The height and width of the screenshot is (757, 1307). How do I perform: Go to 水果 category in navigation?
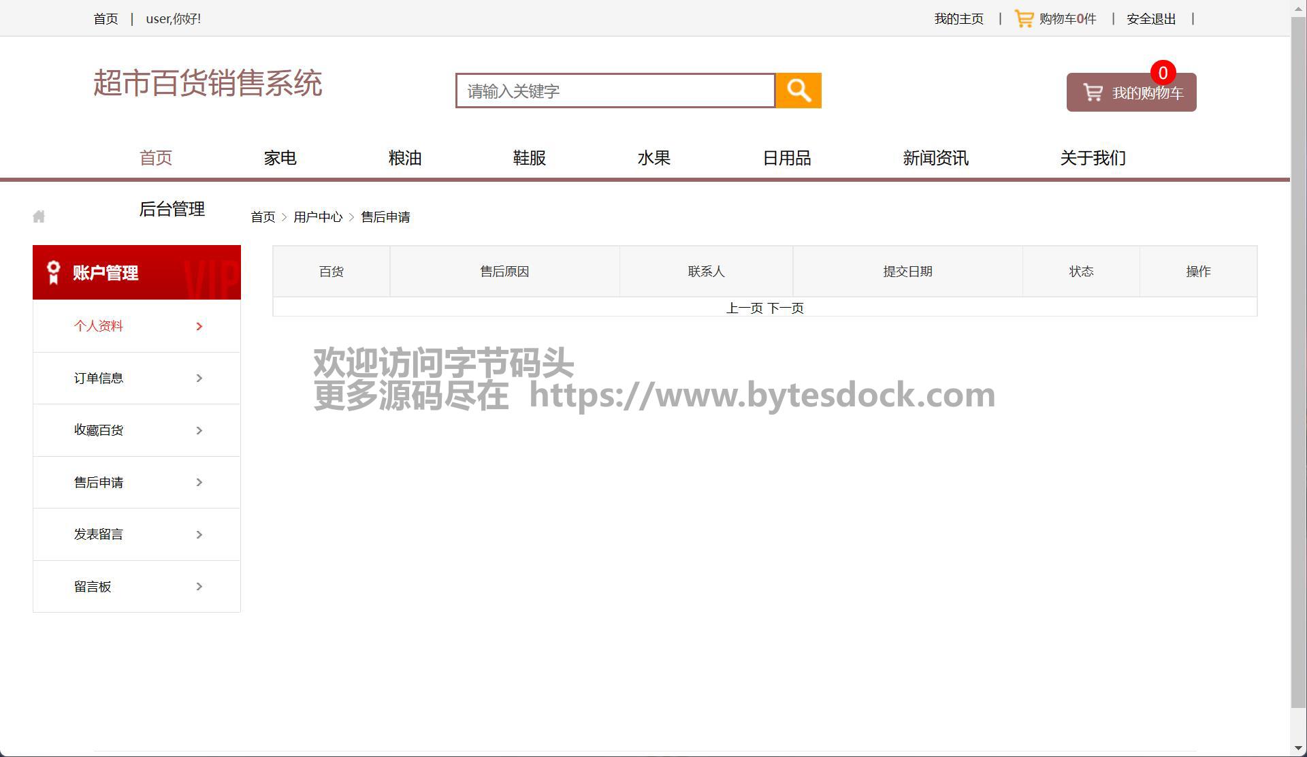[x=653, y=158]
